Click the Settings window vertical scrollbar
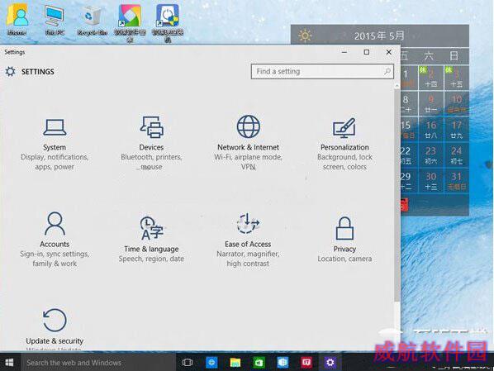494x371 pixels. pos(397,196)
